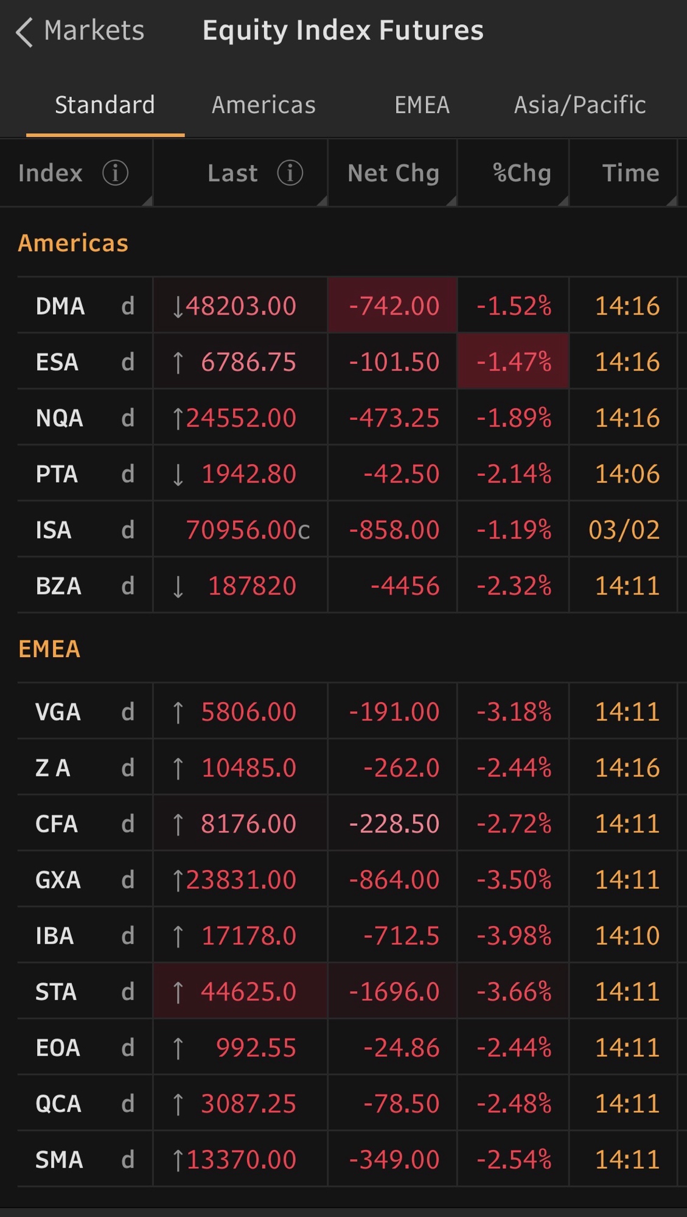Sort by the Time column header
687x1217 pixels.
(x=630, y=173)
